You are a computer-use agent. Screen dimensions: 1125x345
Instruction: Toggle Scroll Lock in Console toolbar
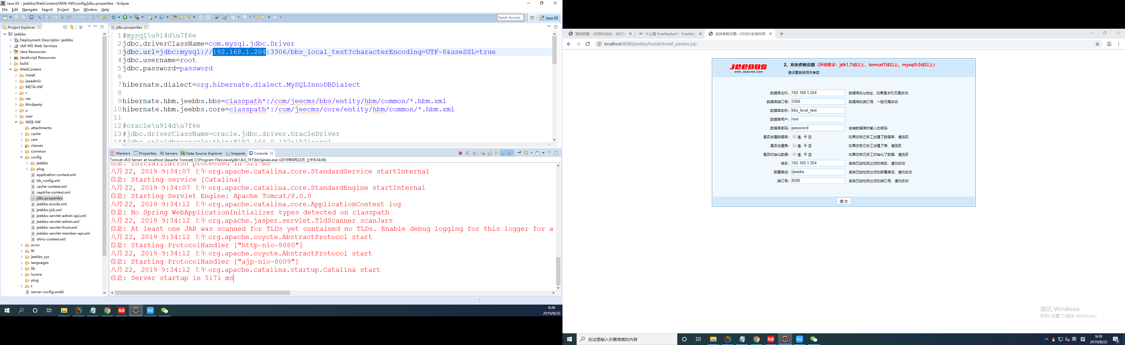490,153
